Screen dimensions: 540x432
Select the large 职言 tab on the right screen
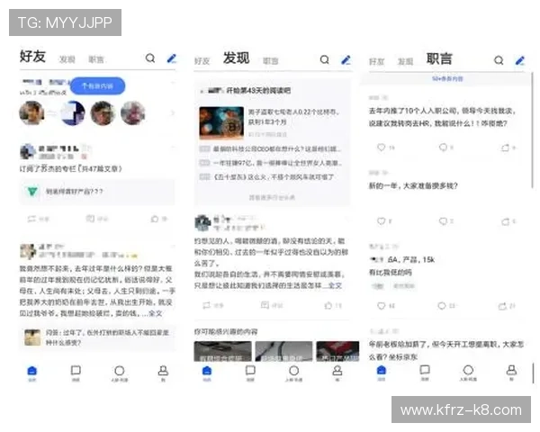point(439,58)
